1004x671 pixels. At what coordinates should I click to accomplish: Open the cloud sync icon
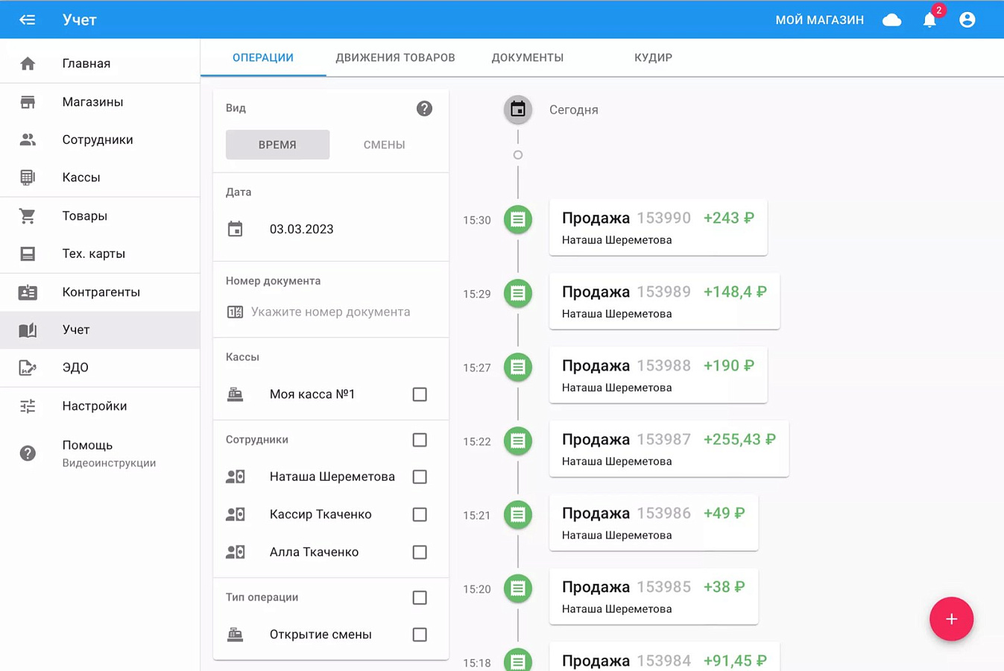892,20
